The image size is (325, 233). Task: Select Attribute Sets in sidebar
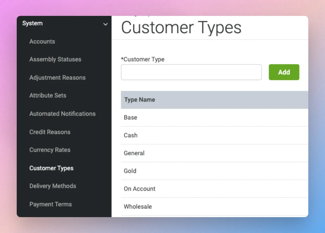(x=48, y=95)
